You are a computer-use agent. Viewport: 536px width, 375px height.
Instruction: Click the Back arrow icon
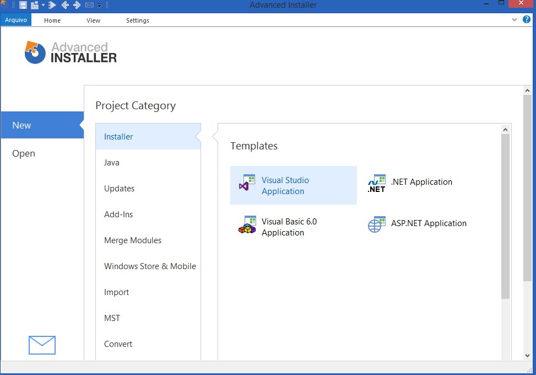coord(65,5)
